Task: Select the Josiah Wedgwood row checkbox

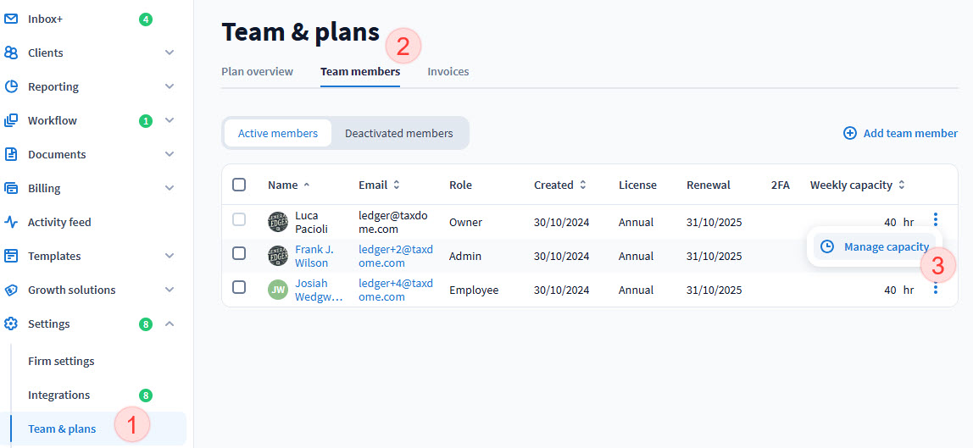Action: [239, 287]
